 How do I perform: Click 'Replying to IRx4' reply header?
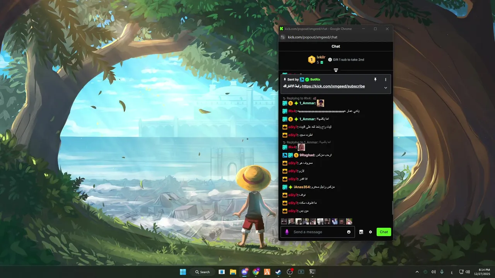[299, 98]
